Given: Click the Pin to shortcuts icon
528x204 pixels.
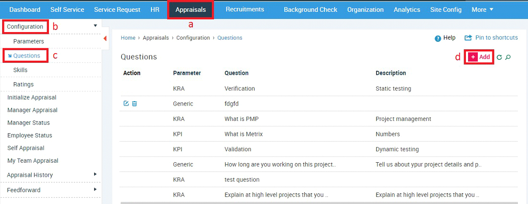Looking at the screenshot, I should [468, 38].
